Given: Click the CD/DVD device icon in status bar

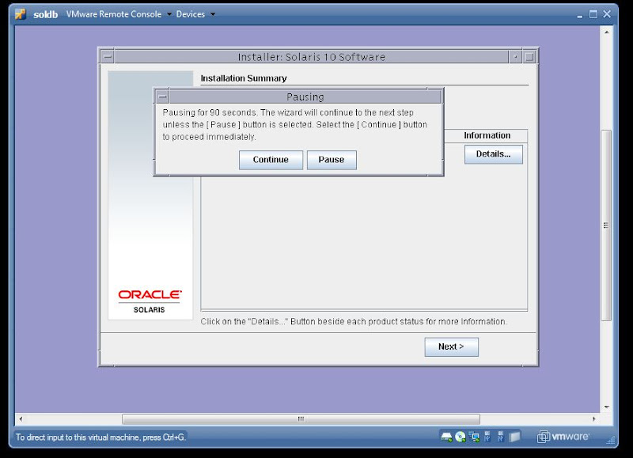Looking at the screenshot, I should pos(460,435).
